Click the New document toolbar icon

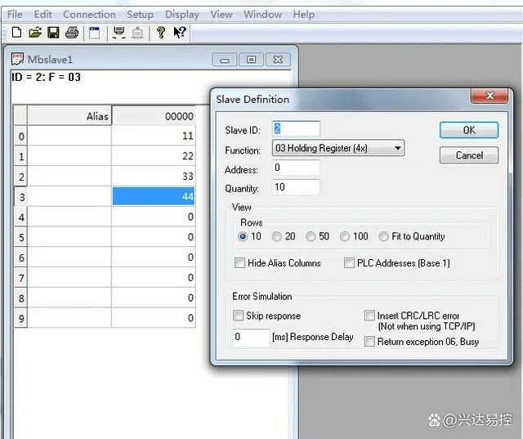point(16,33)
